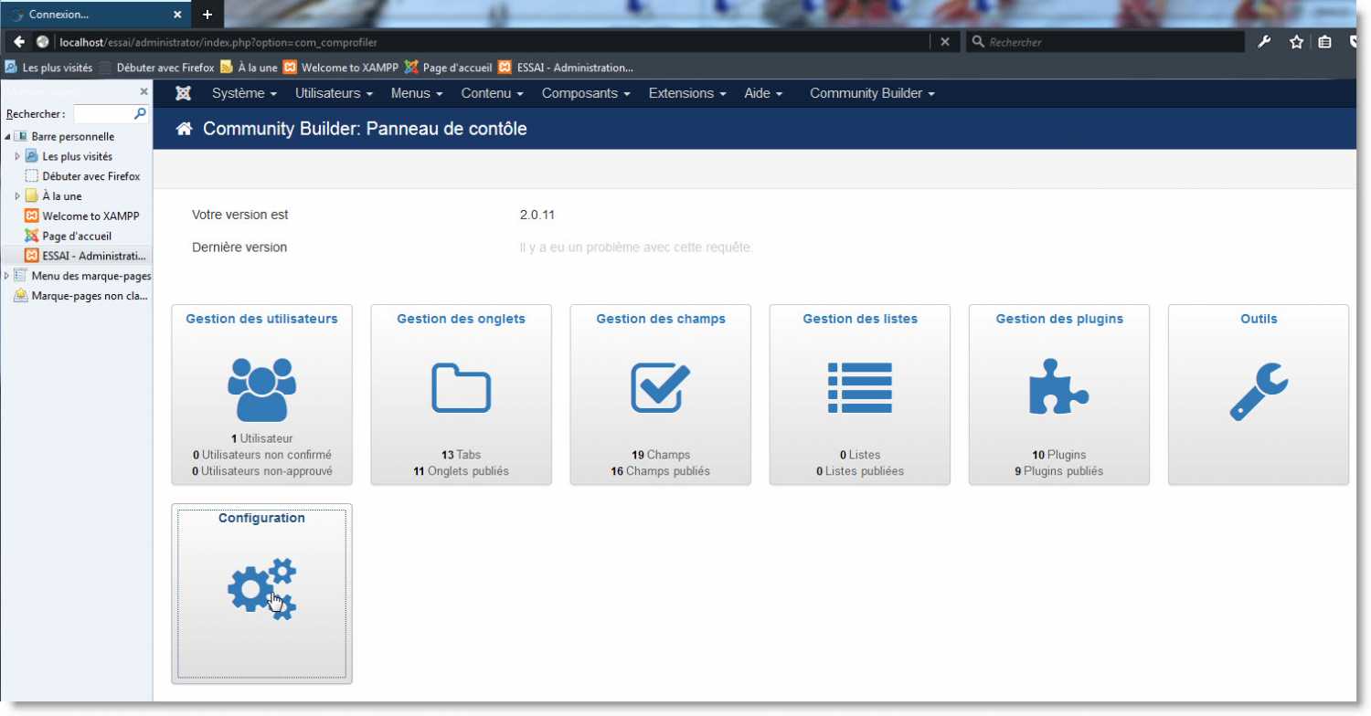Open Composants dropdown menu
Viewport: 1371px width, 716px height.
pyautogui.click(x=586, y=93)
